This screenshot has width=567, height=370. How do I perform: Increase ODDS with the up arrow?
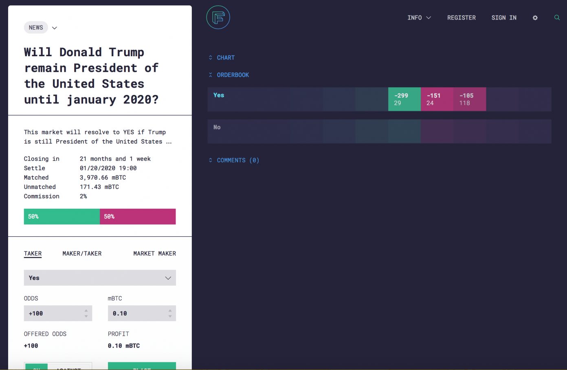pos(86,311)
